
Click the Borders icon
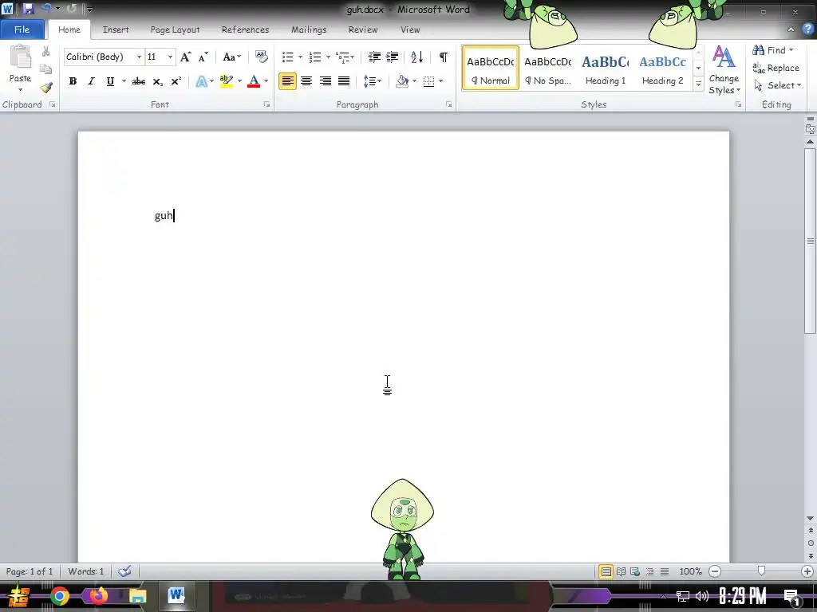pyautogui.click(x=428, y=81)
